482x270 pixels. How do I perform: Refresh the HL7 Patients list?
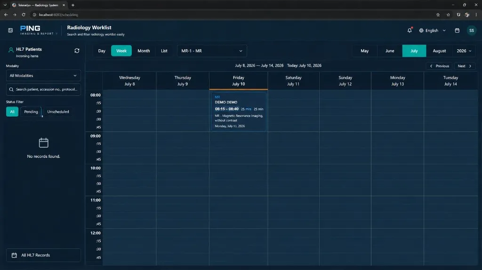click(77, 51)
